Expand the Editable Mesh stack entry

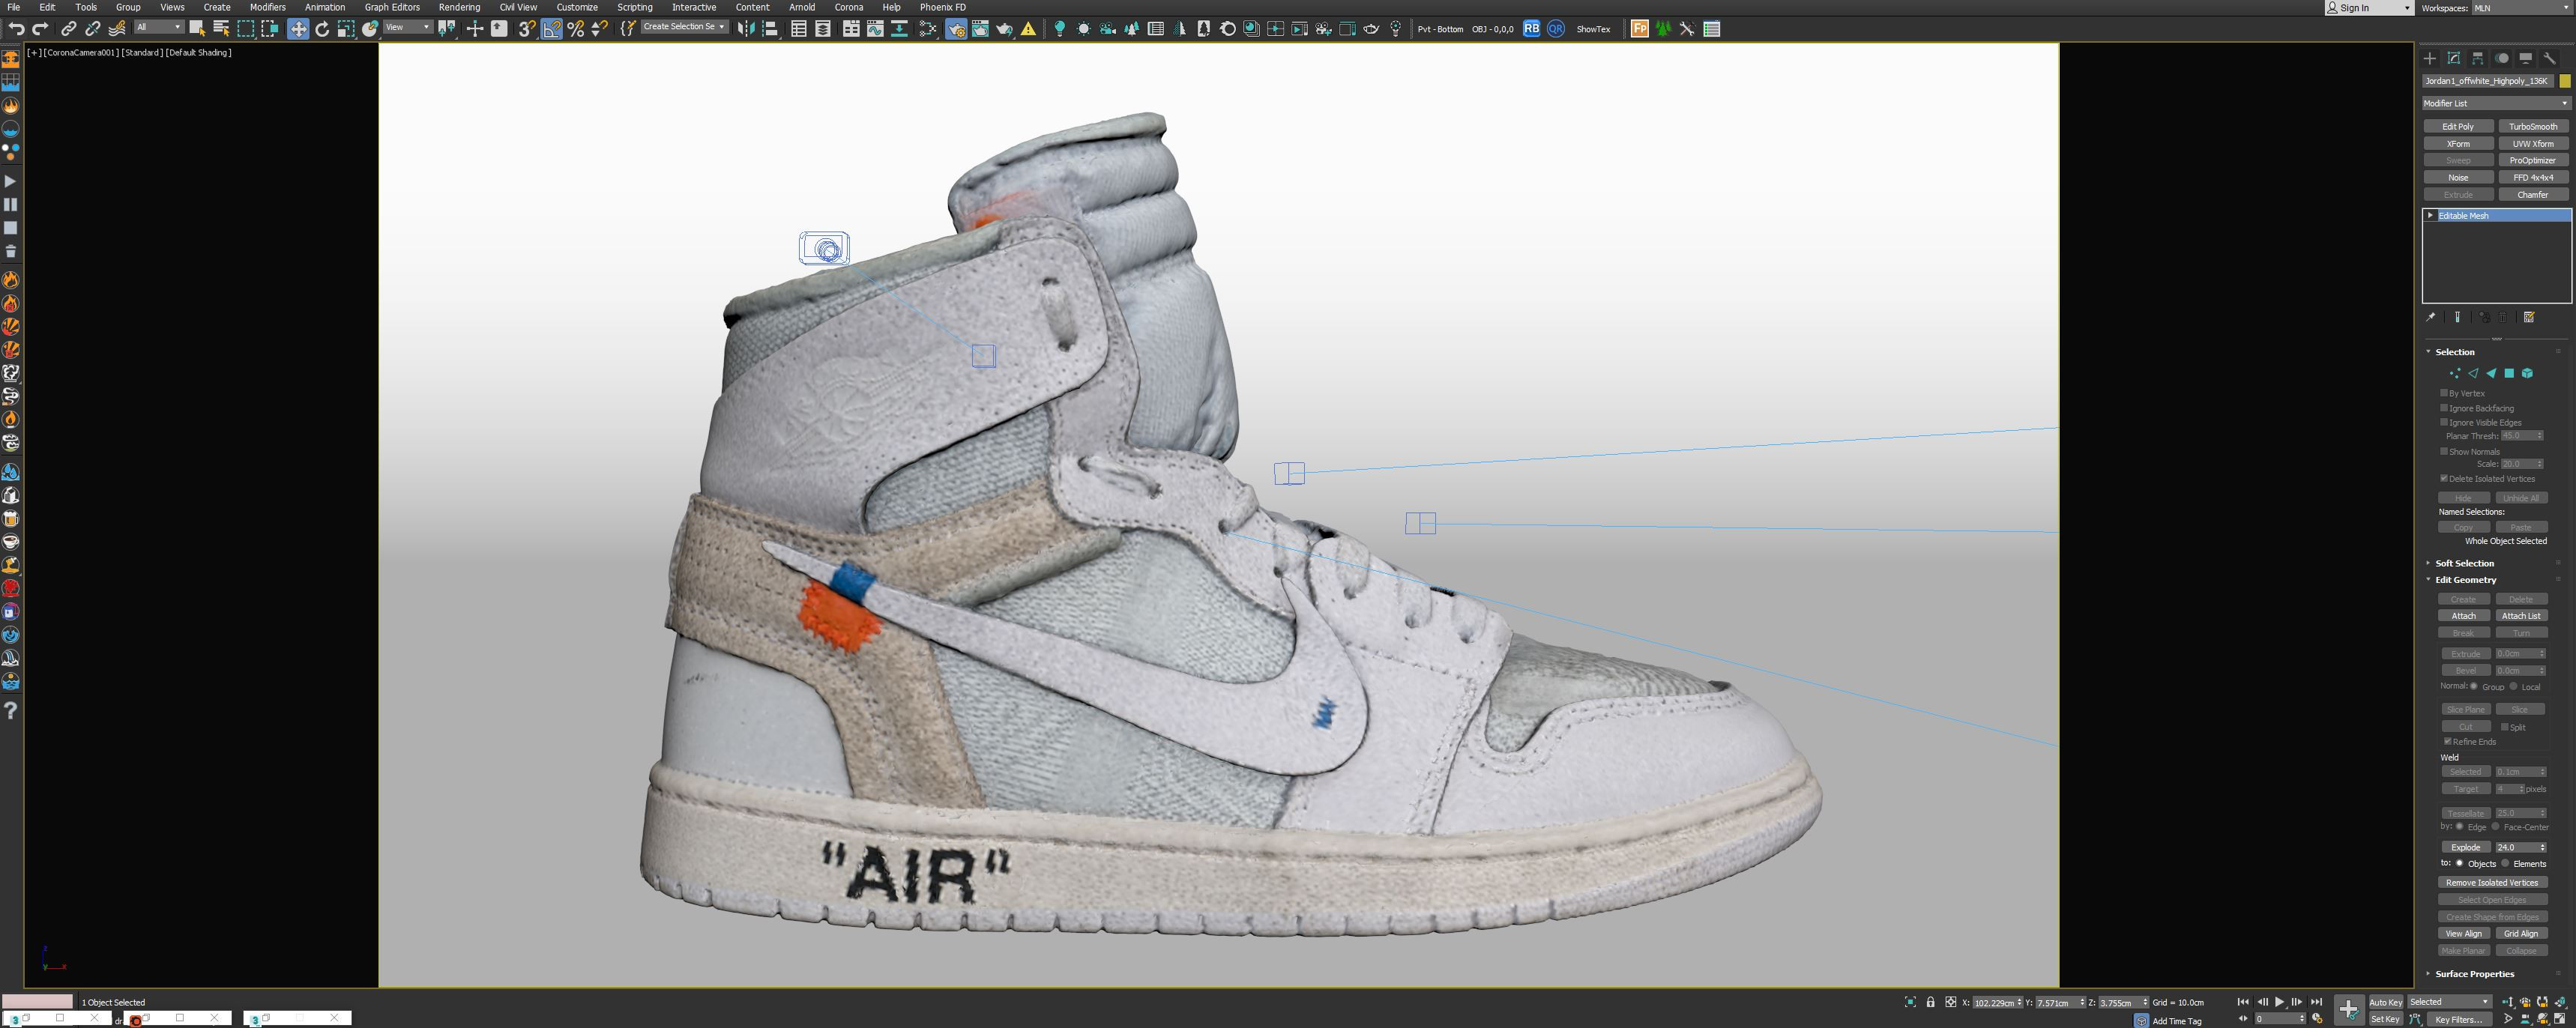pos(2431,216)
